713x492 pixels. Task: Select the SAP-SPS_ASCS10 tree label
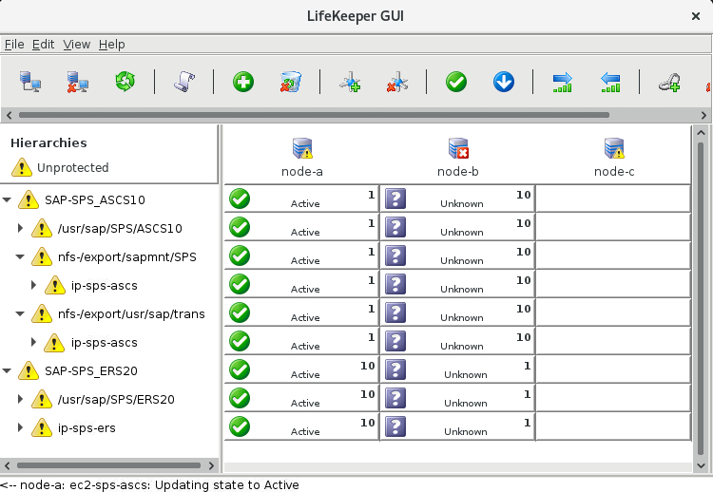(x=95, y=199)
